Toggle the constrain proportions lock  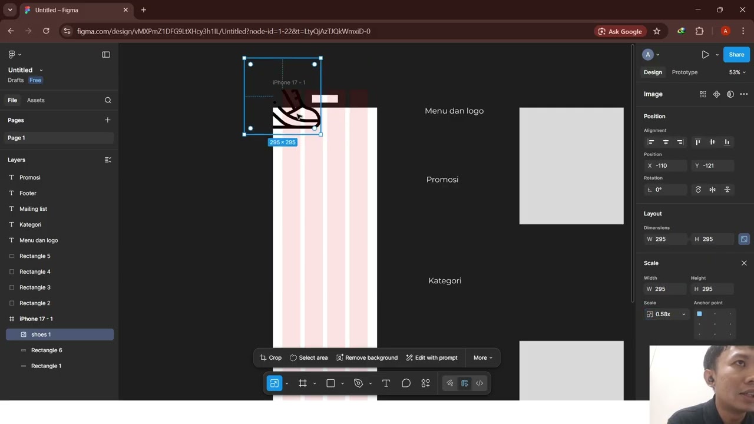click(744, 239)
